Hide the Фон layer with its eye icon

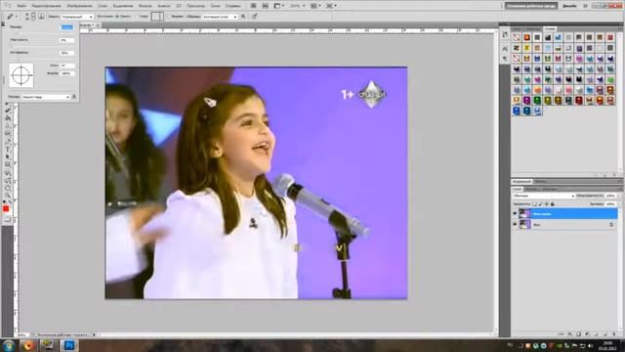[515, 224]
